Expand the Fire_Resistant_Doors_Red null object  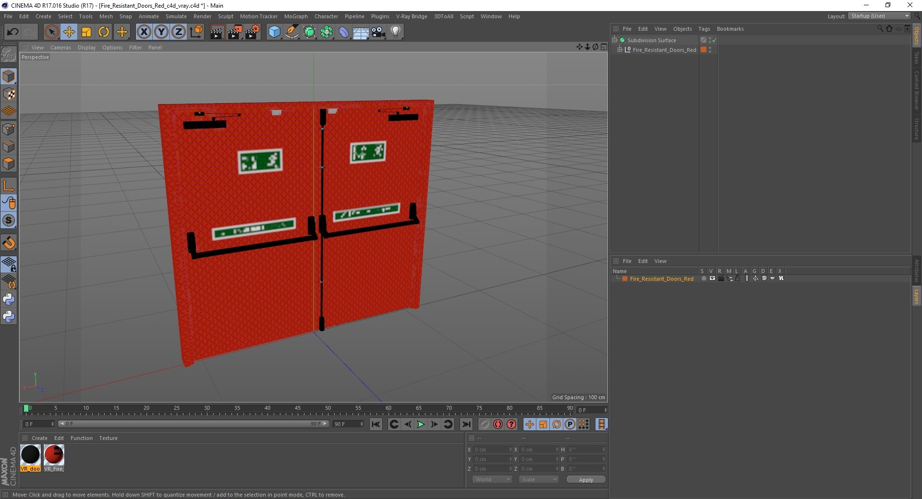pos(620,49)
